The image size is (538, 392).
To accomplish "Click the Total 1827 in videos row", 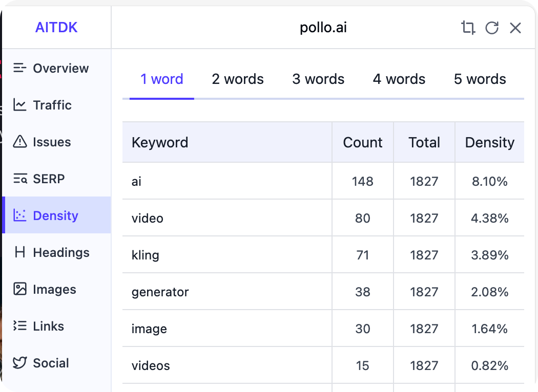I will (424, 365).
